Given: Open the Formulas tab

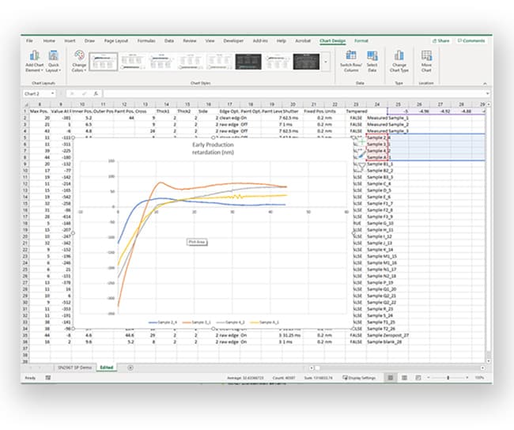Looking at the screenshot, I should [146, 40].
